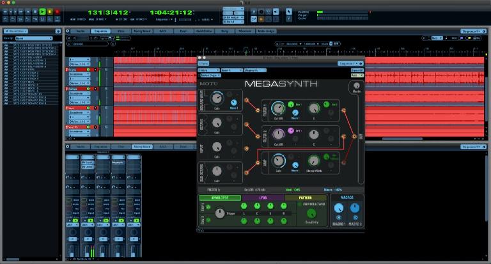Switch to the Tracks tab in main window

(81, 31)
